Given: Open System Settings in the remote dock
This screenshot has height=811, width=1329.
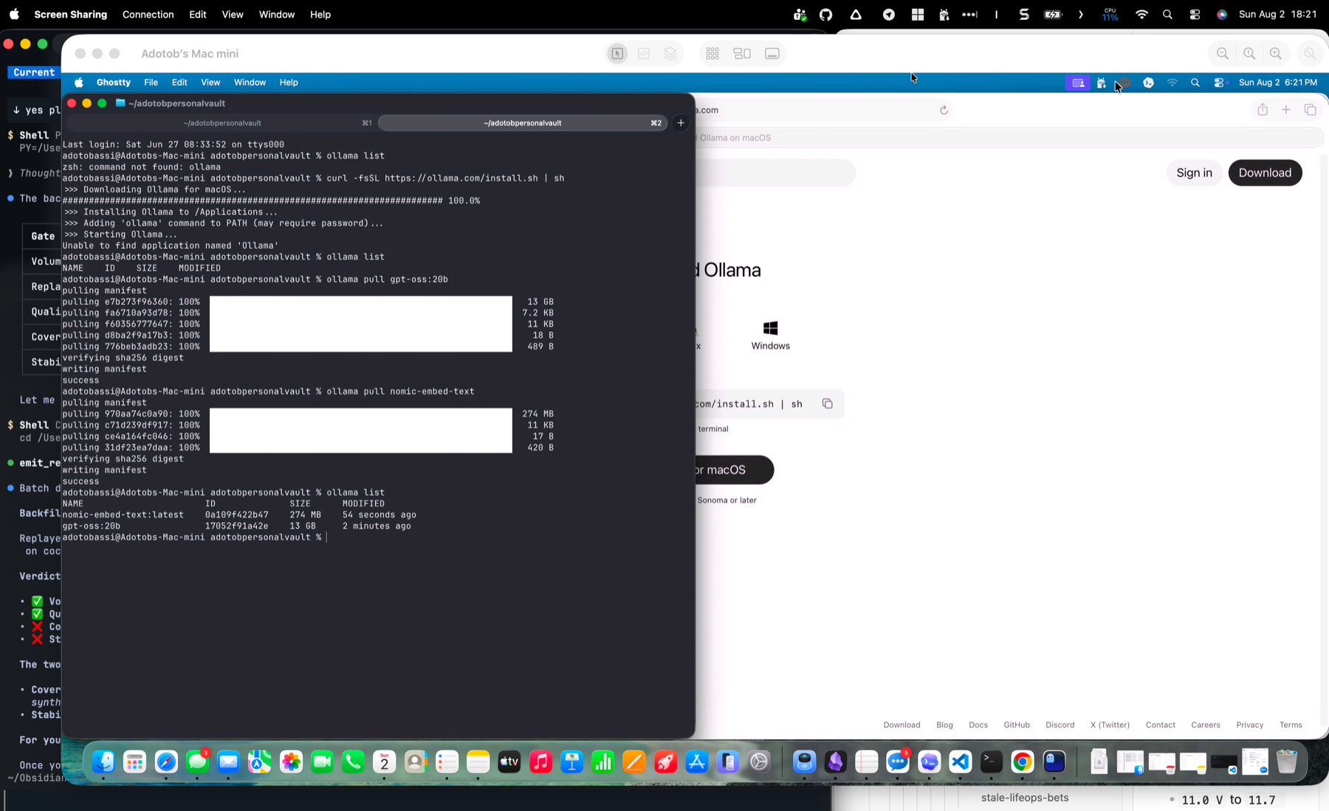Looking at the screenshot, I should coord(759,762).
